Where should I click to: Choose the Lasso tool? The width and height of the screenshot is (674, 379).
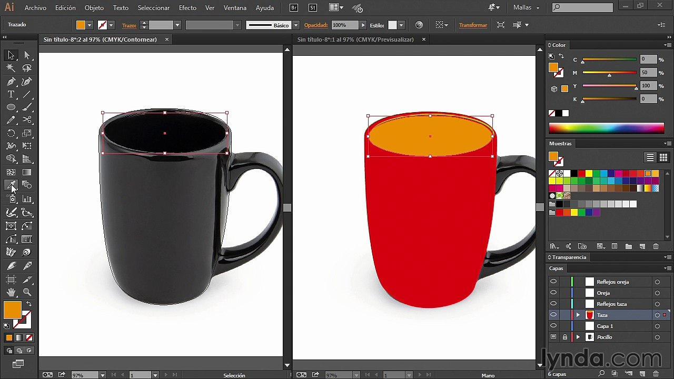[x=27, y=68]
